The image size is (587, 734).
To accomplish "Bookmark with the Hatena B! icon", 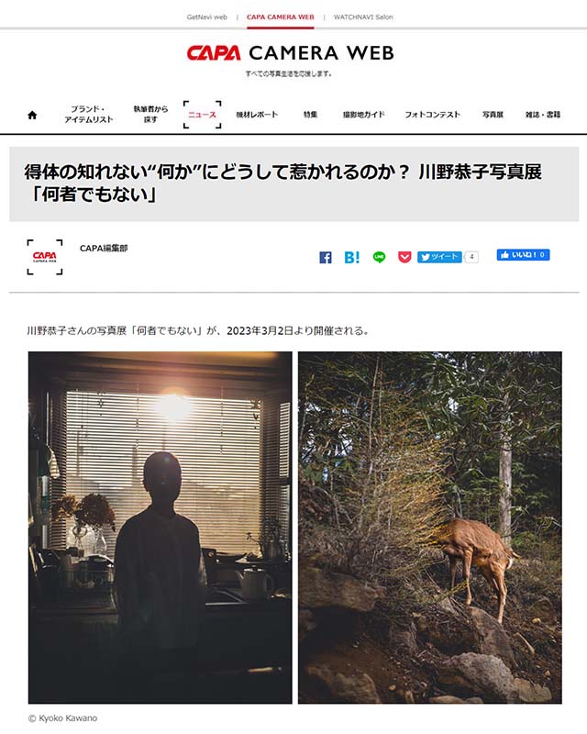I will [x=352, y=257].
